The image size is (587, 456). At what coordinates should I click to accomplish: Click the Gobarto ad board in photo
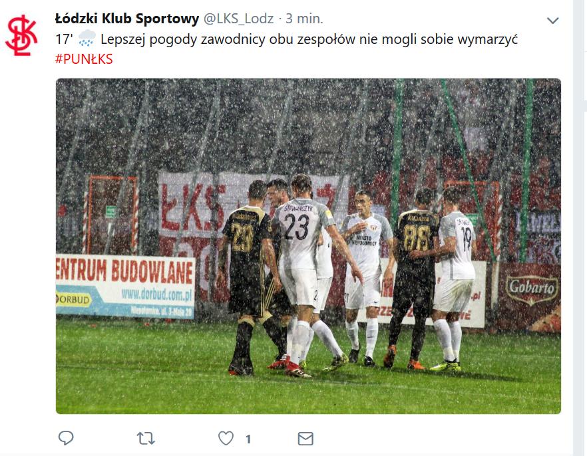pos(530,296)
